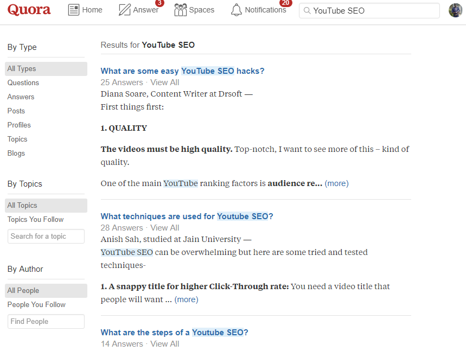
Task: Click the Notifications bell icon
Action: 237,10
